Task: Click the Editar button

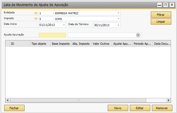Action: tap(140, 108)
